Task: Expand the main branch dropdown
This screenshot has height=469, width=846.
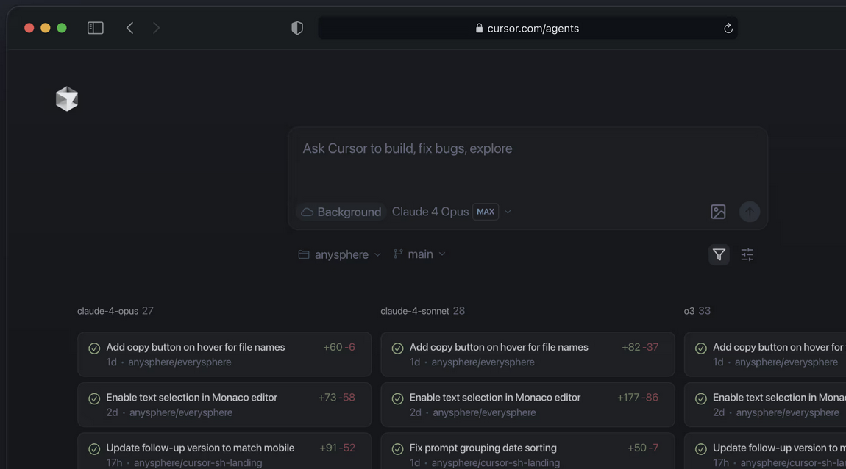Action: tap(420, 254)
